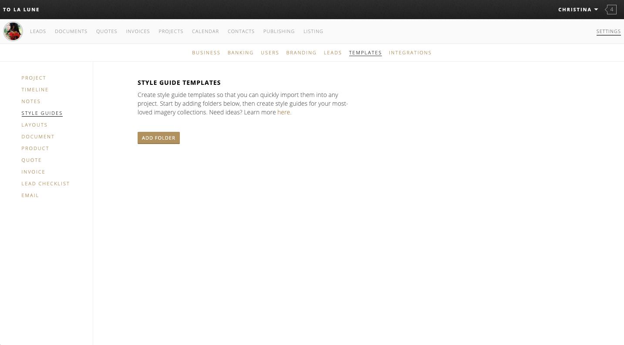Select LAYOUTS in the templates sidebar
The height and width of the screenshot is (345, 624).
tap(34, 125)
